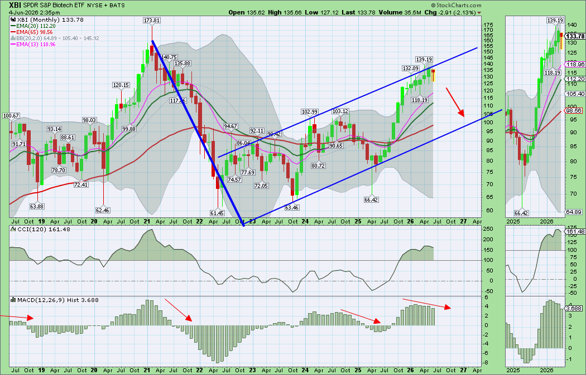Click the 90.65 price label
Image resolution: width=586 pixels, height=375 pixels.
pos(335,145)
